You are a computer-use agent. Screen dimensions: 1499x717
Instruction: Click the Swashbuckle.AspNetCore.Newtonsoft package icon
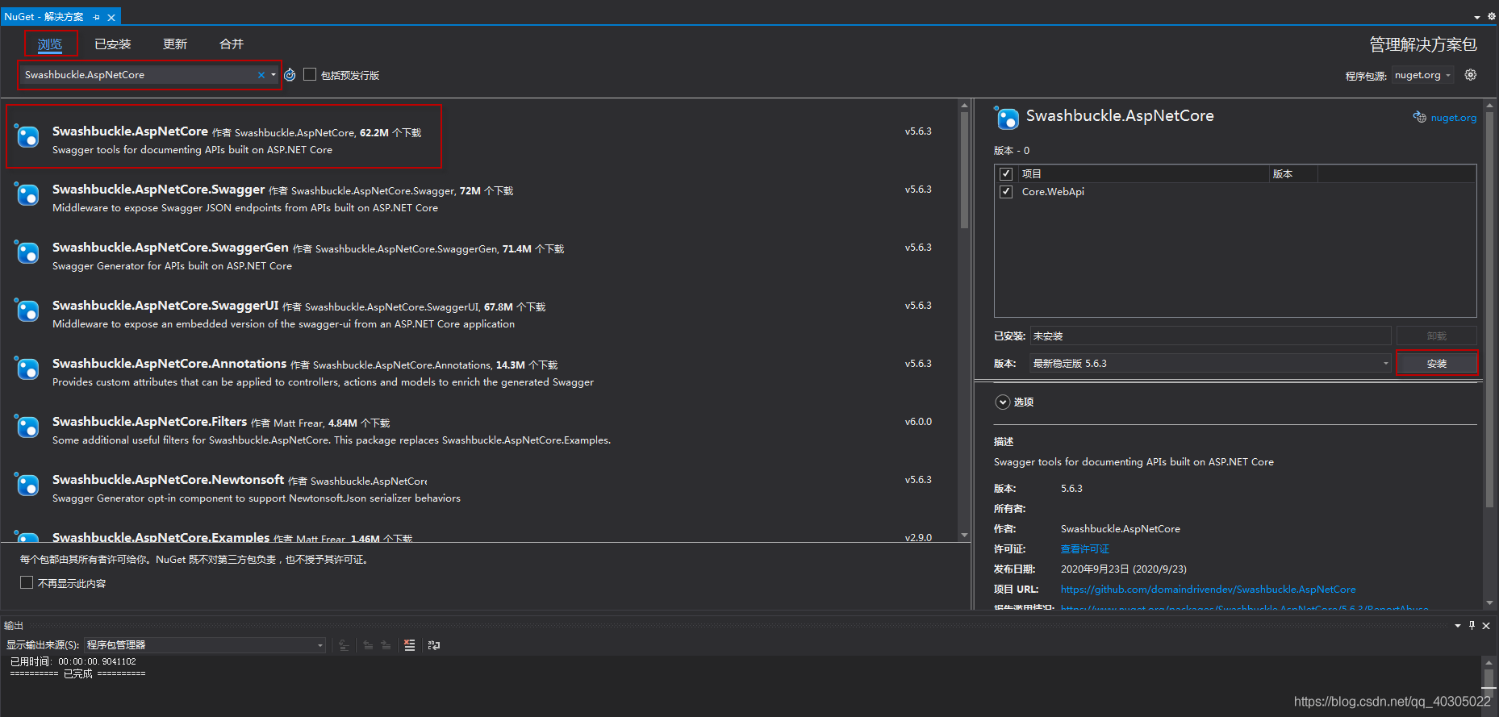click(x=28, y=486)
